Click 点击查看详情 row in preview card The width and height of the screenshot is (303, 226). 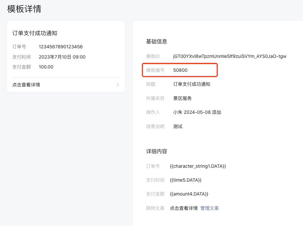pos(66,85)
